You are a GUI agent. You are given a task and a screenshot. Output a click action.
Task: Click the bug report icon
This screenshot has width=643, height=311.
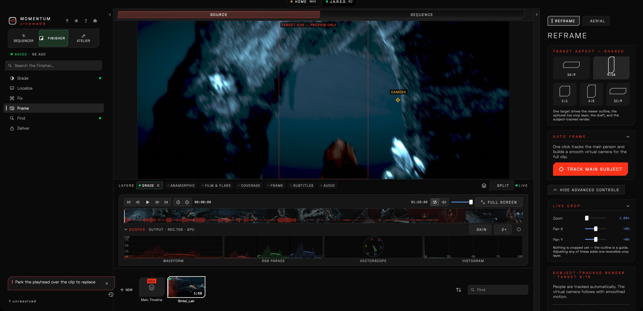pyautogui.click(x=95, y=21)
